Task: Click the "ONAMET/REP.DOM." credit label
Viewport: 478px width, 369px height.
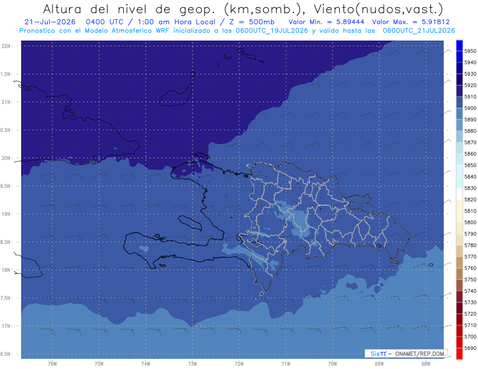Action: point(421,353)
